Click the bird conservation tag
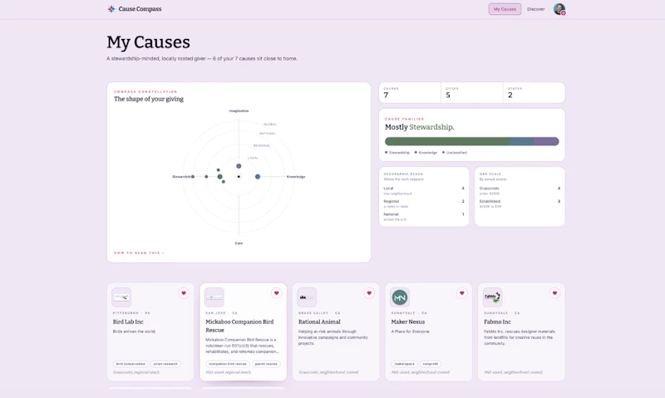The height and width of the screenshot is (398, 665). [x=131, y=364]
